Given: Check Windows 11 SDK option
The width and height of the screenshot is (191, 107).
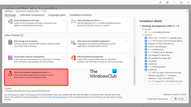Looking at the screenshot, I should (146, 78).
